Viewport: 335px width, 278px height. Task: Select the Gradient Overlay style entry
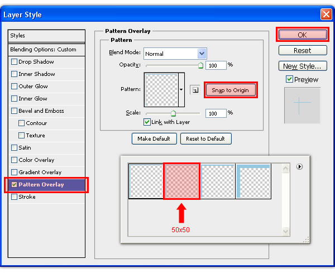coord(46,172)
